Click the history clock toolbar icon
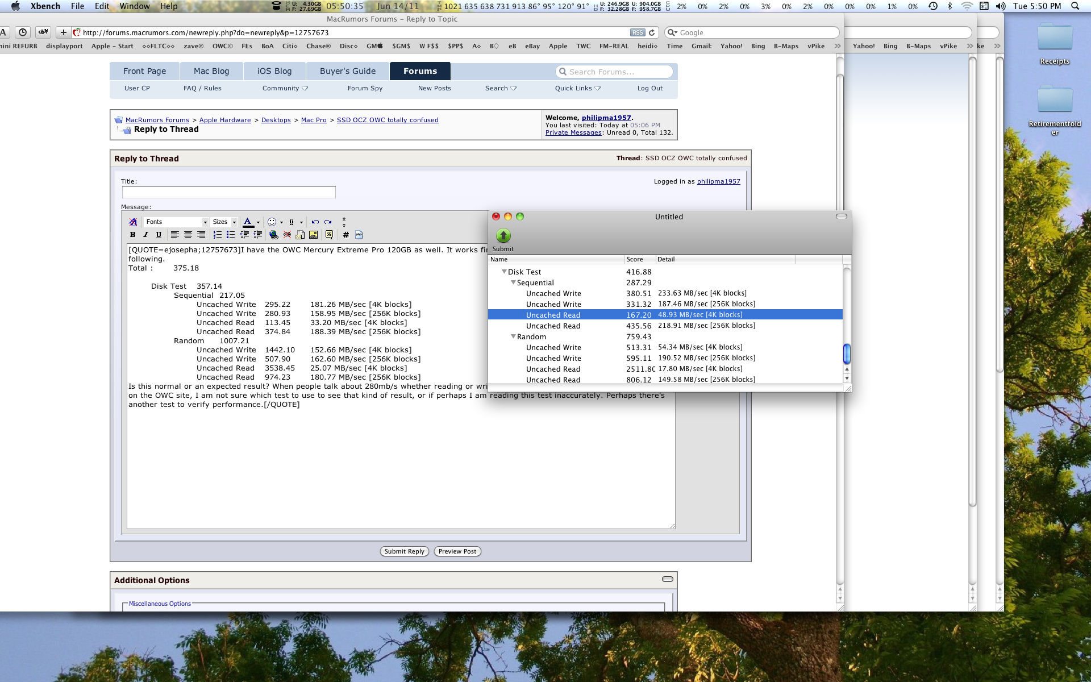This screenshot has height=682, width=1091. click(23, 32)
